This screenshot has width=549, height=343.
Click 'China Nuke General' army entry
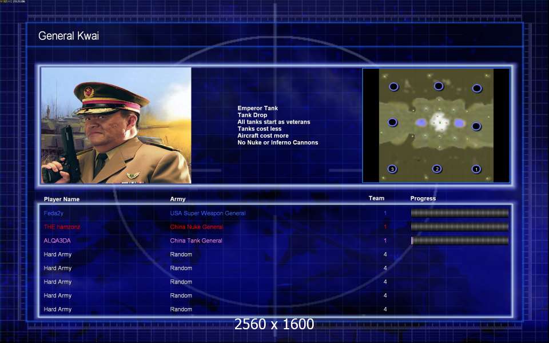196,227
